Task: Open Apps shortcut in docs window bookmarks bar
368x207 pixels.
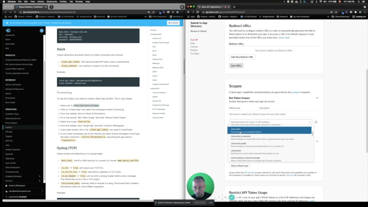Action: click(x=9, y=17)
